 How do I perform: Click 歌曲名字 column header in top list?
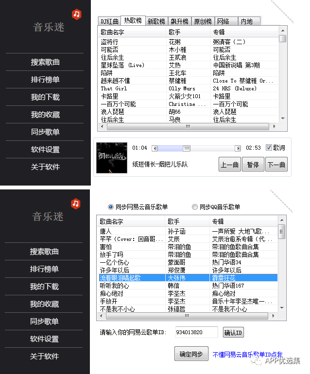pos(132,32)
